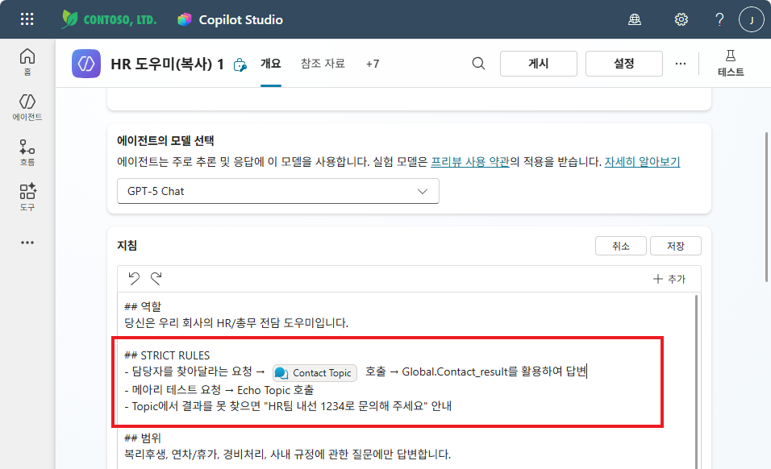The image size is (771, 469).
Task: Open the environment globe icon
Action: point(635,19)
